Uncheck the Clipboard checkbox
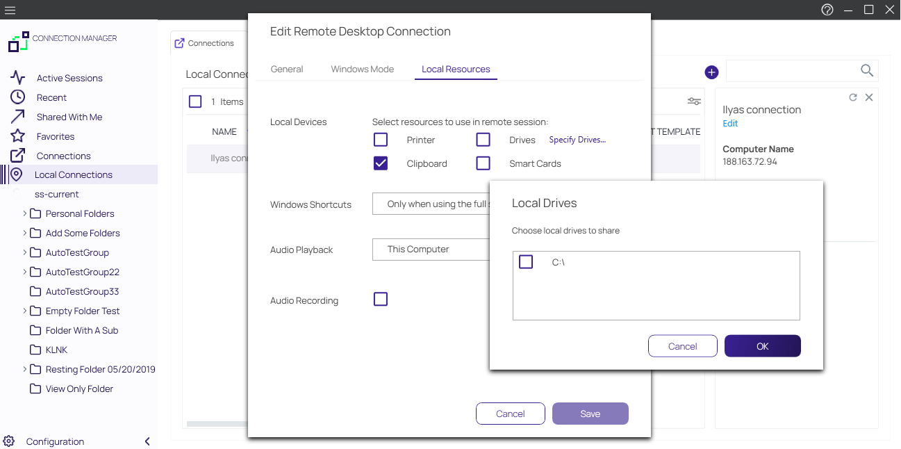Screen dimensions: 901x449 coord(381,163)
